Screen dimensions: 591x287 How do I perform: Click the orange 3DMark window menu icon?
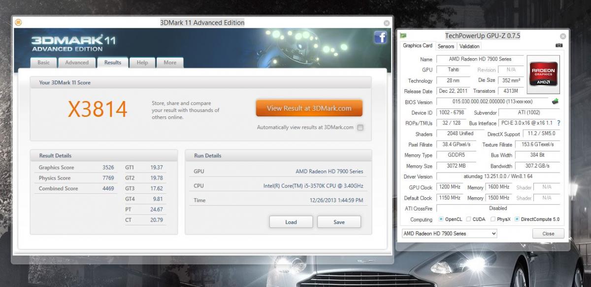tap(18, 22)
